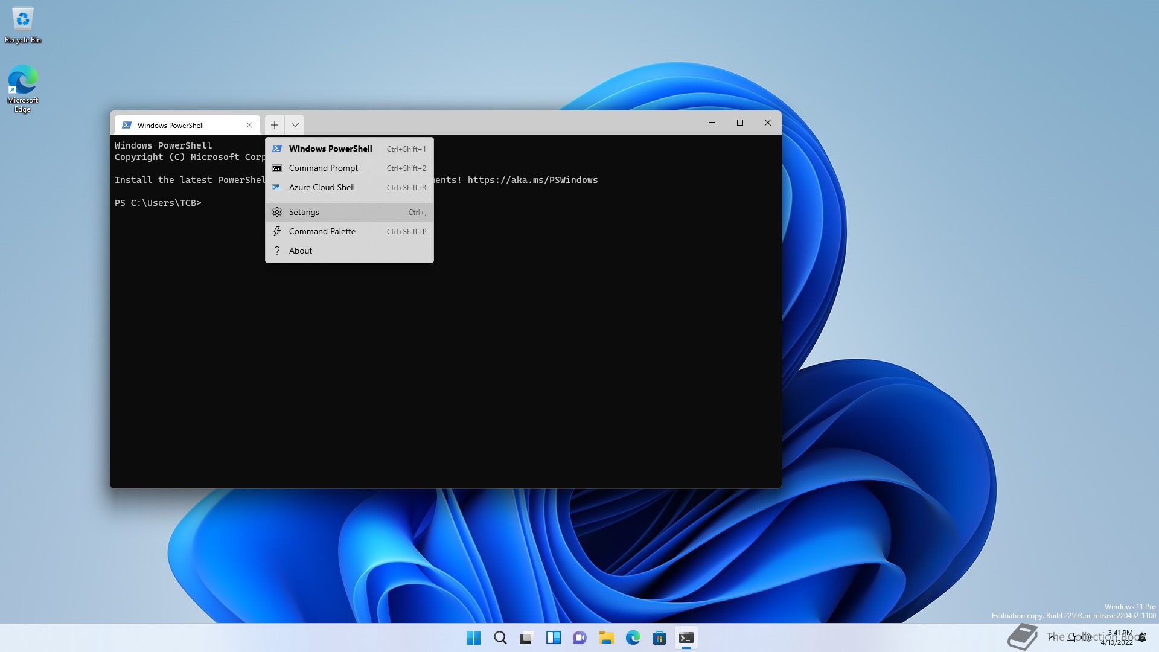Open taskbar Search

coord(500,638)
